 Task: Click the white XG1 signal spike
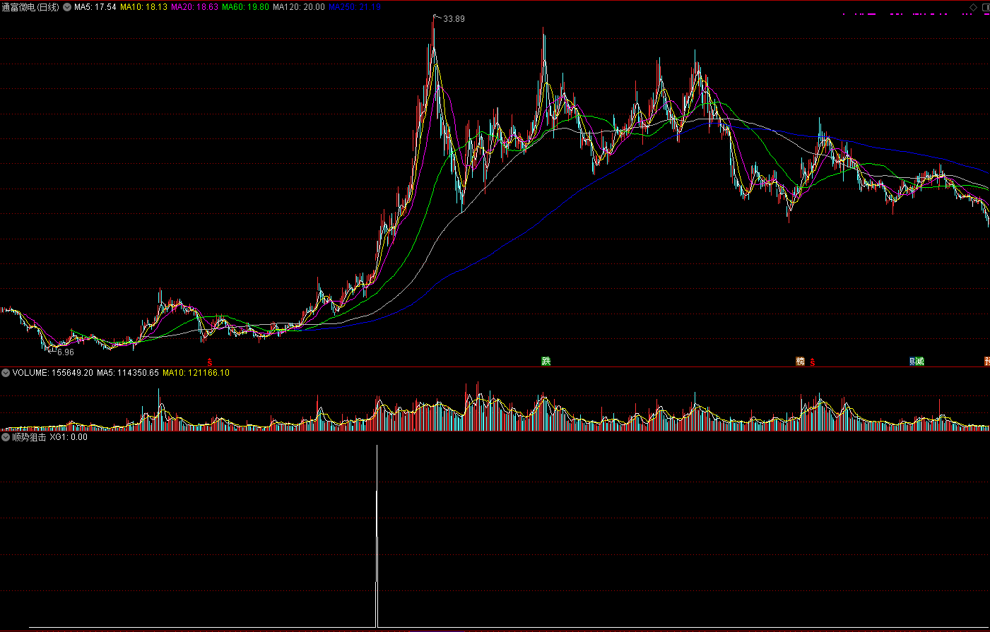point(377,536)
